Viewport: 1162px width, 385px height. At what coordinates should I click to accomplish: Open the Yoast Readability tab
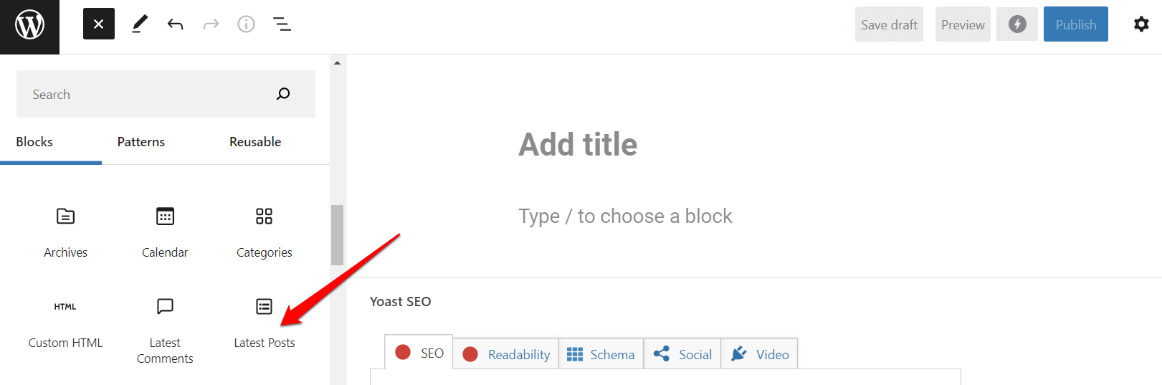click(x=506, y=354)
